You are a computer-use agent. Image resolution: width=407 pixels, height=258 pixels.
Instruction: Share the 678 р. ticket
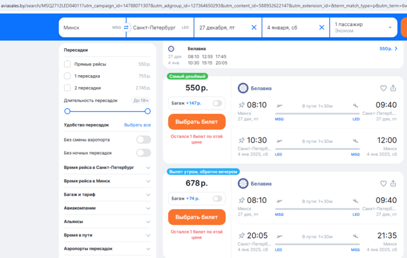[393, 184]
